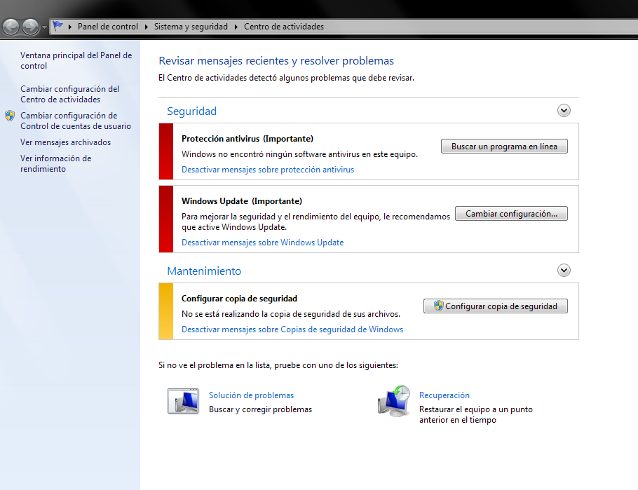Open the root dropdown arrow before Panel de control
Image resolution: width=638 pixels, height=490 pixels.
click(x=70, y=27)
